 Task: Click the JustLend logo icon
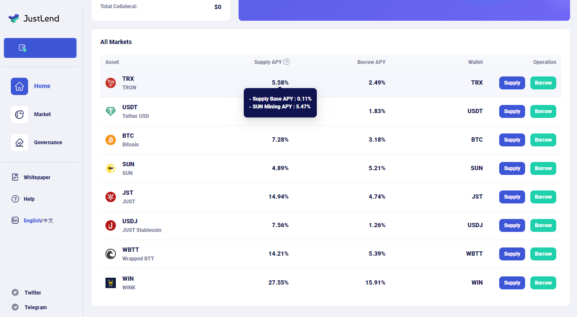point(14,18)
